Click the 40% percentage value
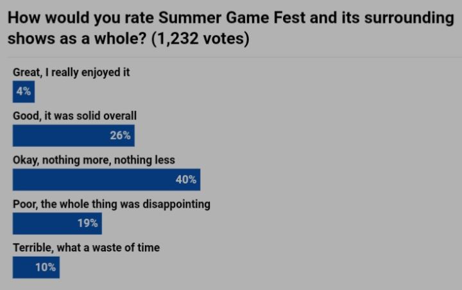Image resolution: width=462 pixels, height=290 pixels. click(185, 180)
